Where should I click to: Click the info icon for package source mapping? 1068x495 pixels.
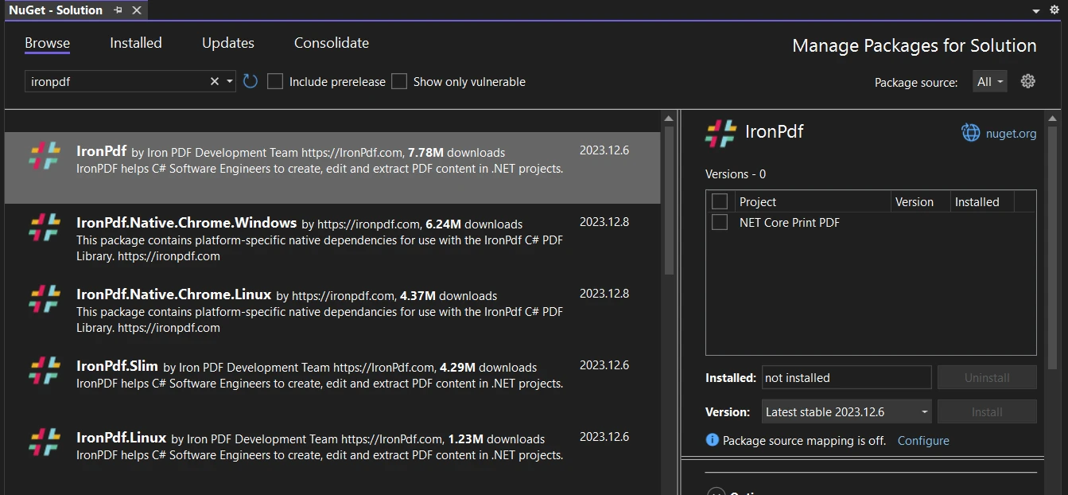tap(713, 440)
